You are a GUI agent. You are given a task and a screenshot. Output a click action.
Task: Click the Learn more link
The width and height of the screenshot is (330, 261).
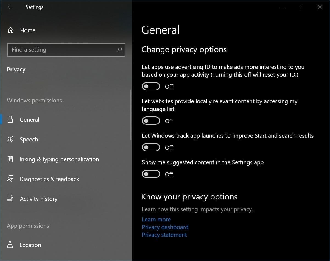coord(156,219)
